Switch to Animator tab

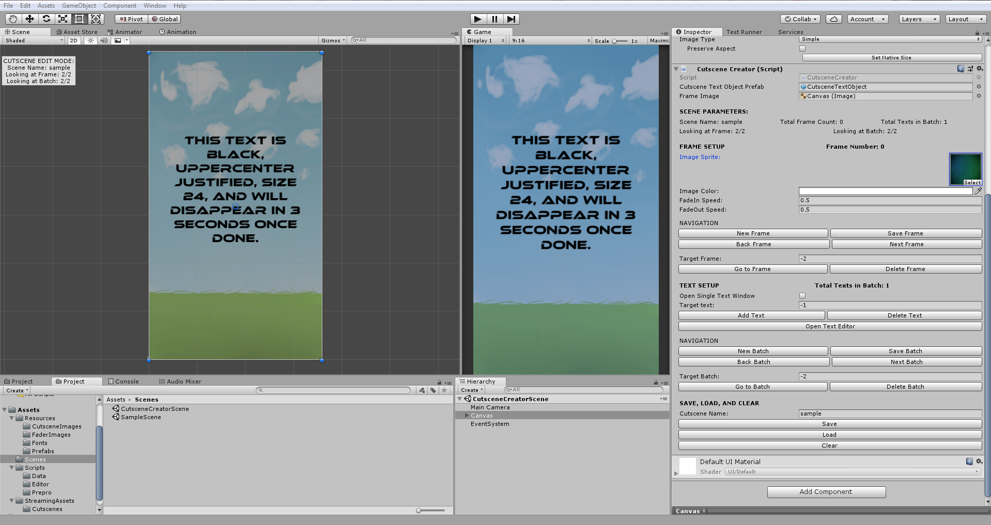pyautogui.click(x=125, y=32)
